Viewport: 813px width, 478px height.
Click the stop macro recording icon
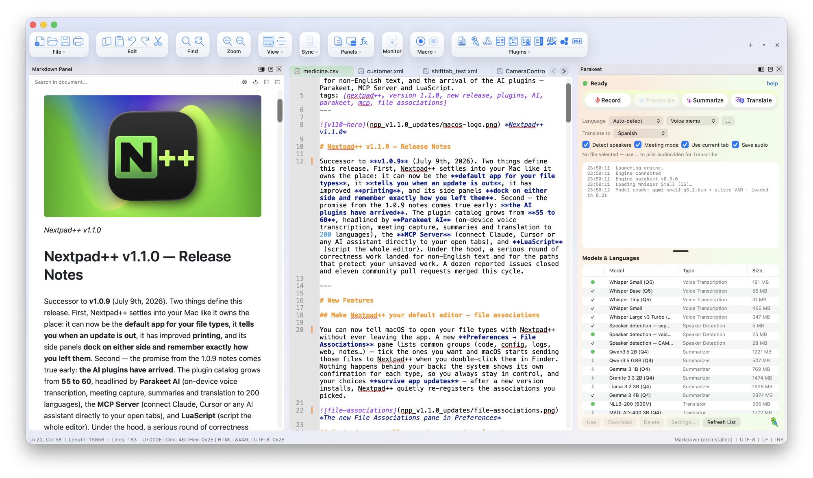pos(434,41)
